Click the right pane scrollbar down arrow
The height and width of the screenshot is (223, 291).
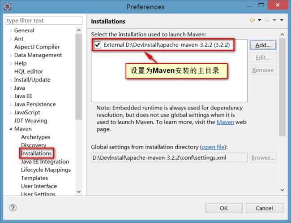[282, 190]
